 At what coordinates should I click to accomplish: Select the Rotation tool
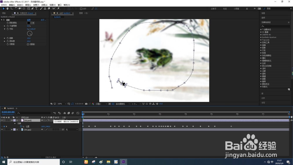pyautogui.click(x=16, y=9)
